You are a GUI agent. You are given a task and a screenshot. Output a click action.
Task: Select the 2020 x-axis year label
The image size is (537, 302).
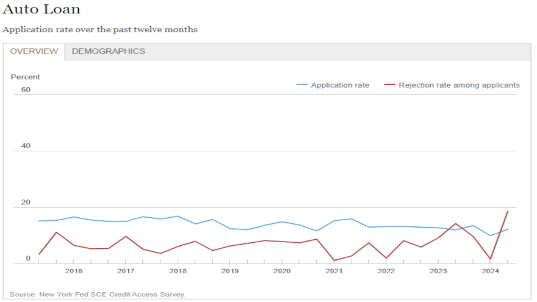(282, 271)
